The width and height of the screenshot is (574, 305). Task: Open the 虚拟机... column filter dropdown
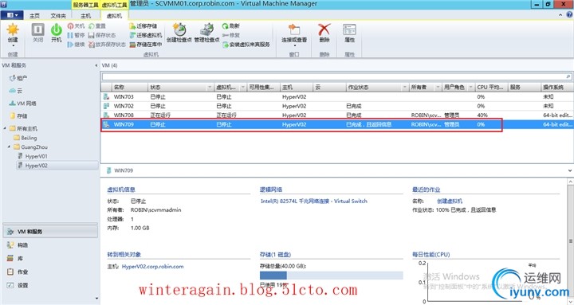coord(242,88)
